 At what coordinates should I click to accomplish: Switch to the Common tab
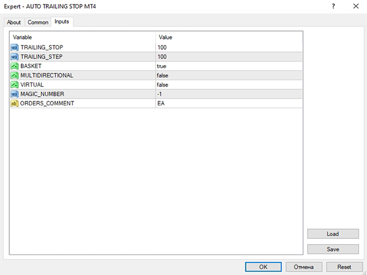[38, 22]
